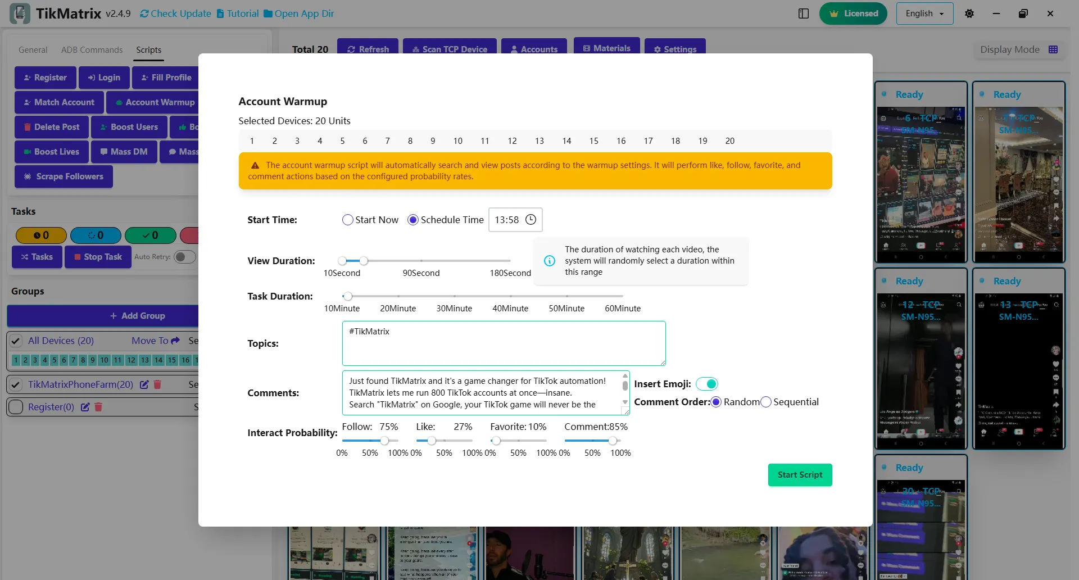
Task: Open App Dir via the folder icon
Action: point(268,13)
